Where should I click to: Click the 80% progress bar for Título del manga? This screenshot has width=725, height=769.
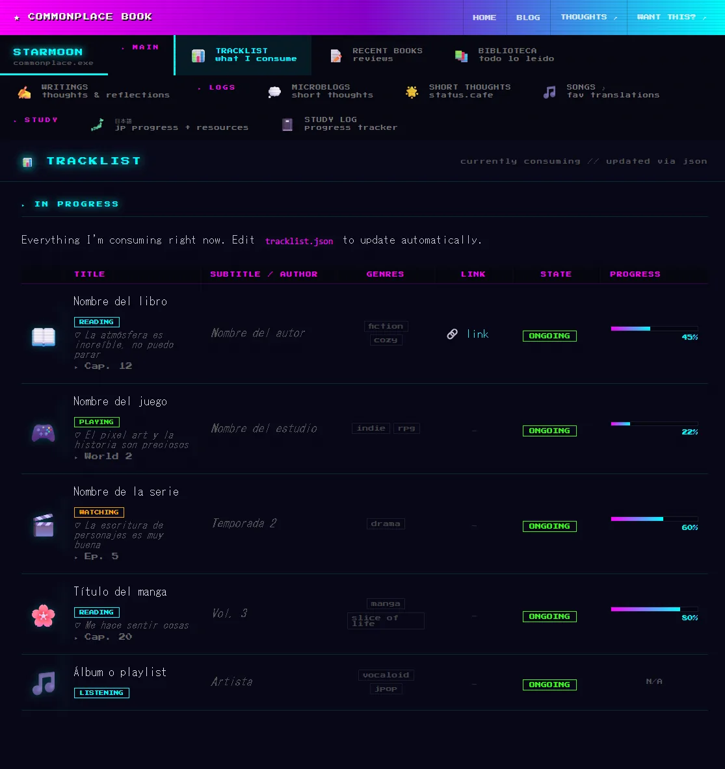click(654, 609)
